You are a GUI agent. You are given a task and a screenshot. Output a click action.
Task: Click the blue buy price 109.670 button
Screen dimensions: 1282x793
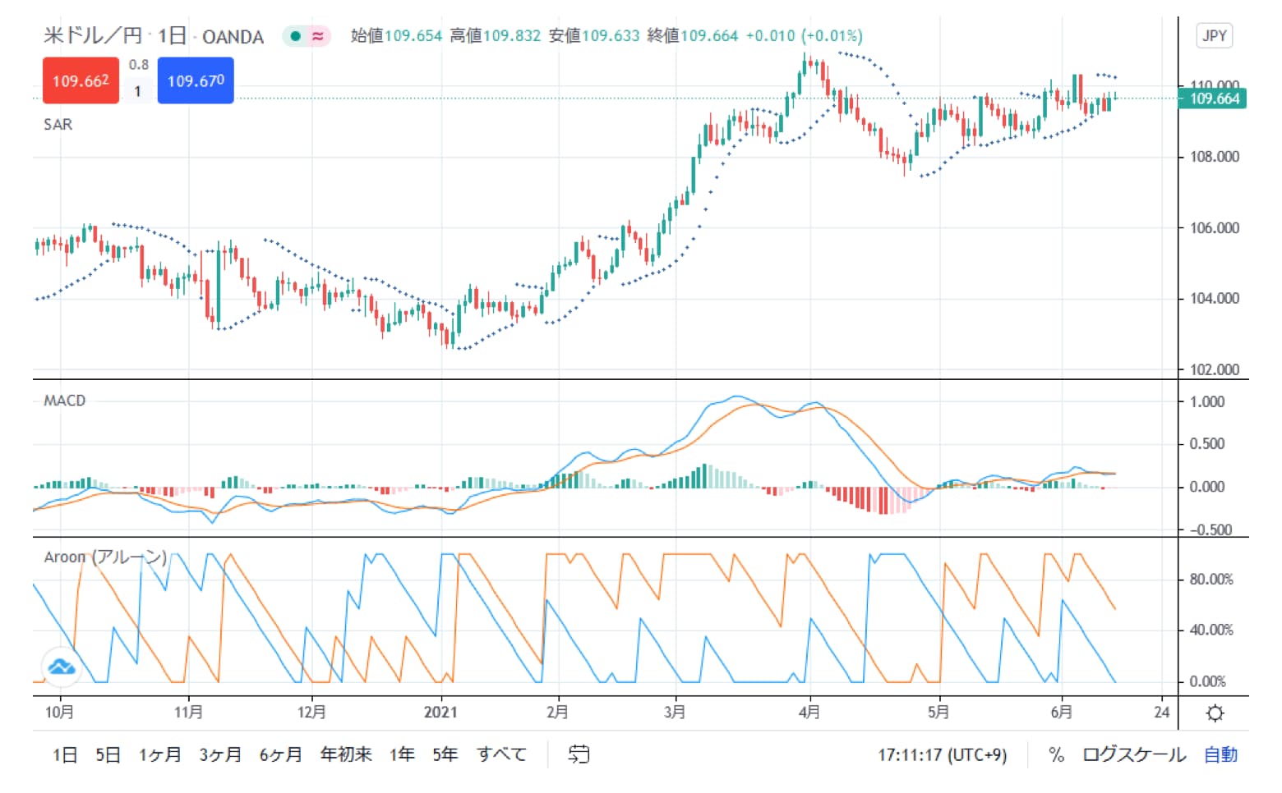[x=196, y=80]
